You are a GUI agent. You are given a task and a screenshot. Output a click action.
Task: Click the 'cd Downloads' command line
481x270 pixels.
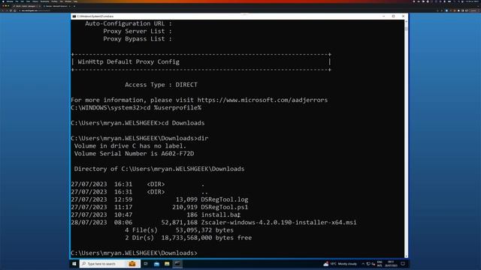tap(138, 123)
